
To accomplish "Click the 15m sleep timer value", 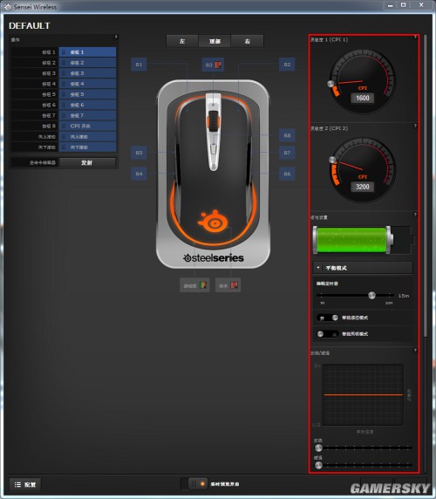I will click(x=403, y=296).
